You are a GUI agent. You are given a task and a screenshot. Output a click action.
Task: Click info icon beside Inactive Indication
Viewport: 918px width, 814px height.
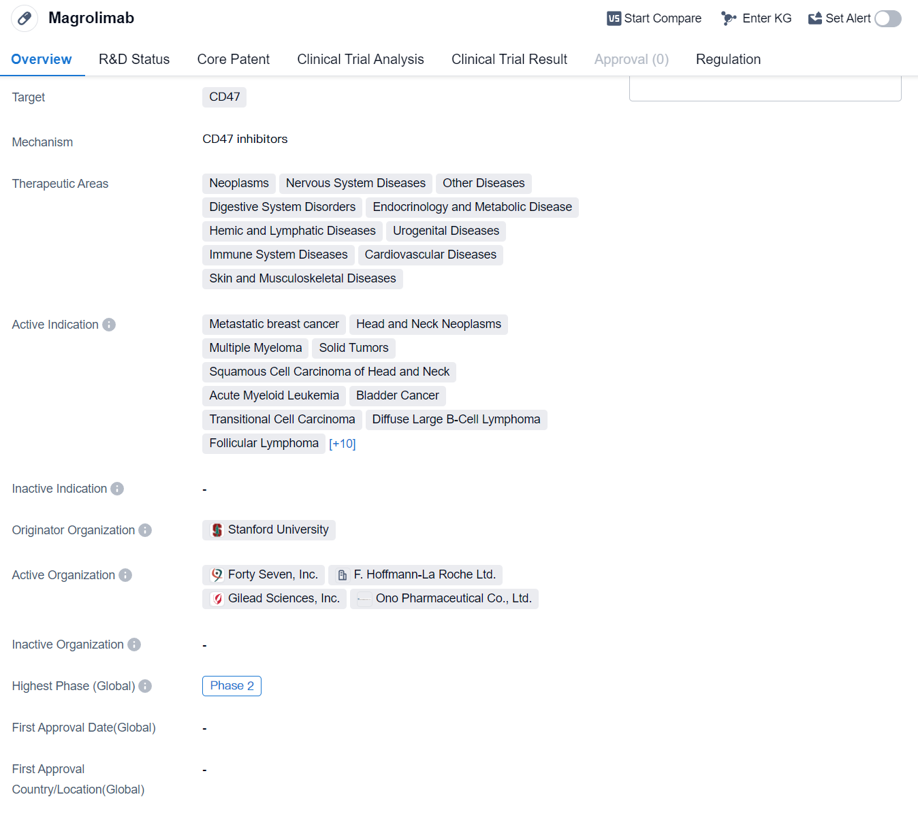(117, 489)
